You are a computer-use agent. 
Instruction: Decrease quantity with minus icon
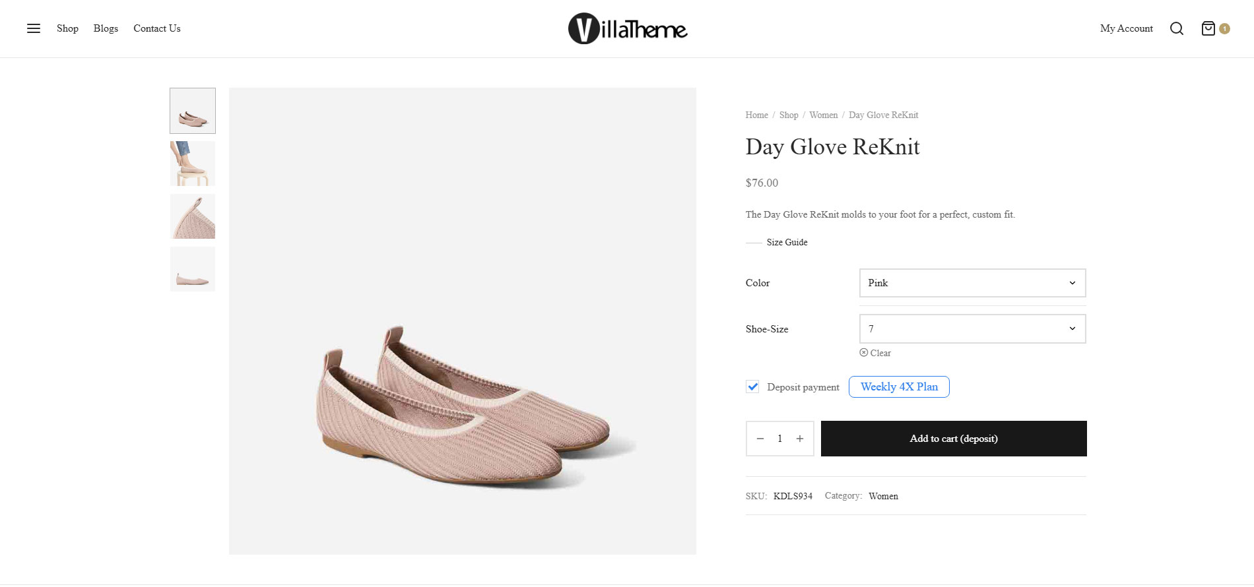point(760,439)
